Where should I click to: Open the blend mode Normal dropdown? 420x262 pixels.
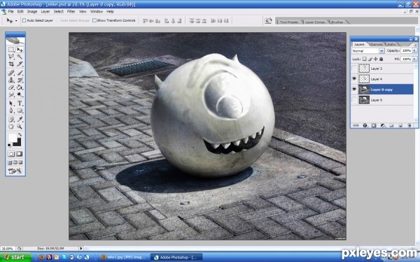[x=368, y=51]
